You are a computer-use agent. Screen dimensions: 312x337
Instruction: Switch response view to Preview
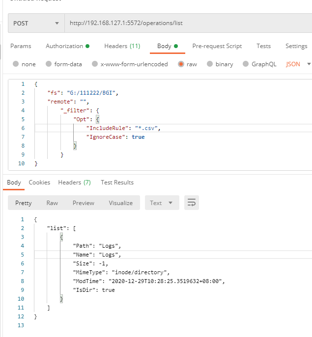(x=84, y=203)
